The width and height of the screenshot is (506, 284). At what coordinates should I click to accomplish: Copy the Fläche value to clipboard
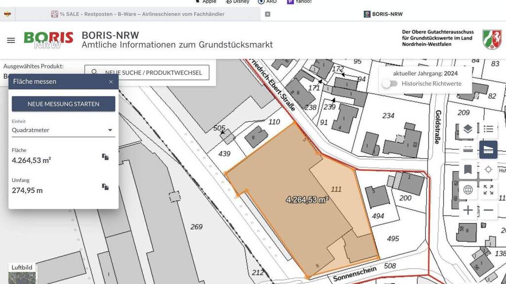[x=105, y=157]
